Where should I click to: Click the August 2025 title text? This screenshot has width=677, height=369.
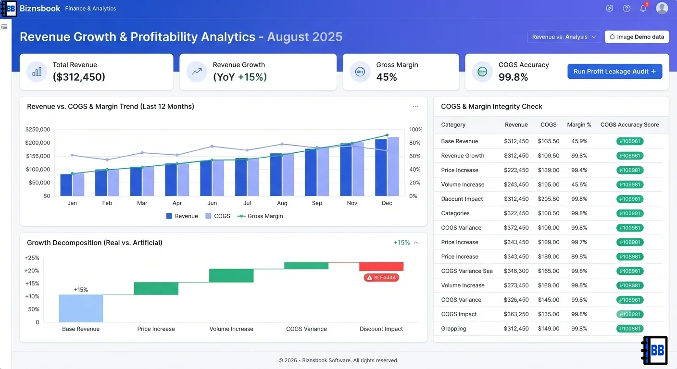pyautogui.click(x=305, y=37)
